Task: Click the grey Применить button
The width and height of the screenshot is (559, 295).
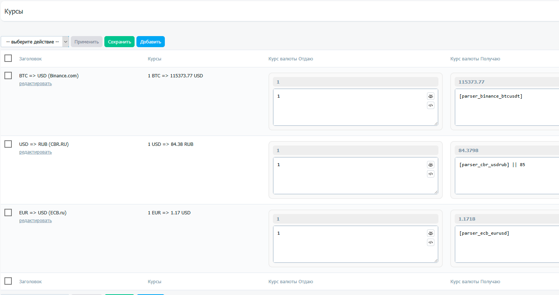Action: click(x=87, y=42)
